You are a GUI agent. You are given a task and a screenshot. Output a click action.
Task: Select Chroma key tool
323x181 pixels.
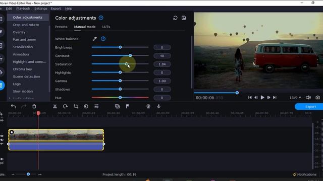click(x=22, y=69)
